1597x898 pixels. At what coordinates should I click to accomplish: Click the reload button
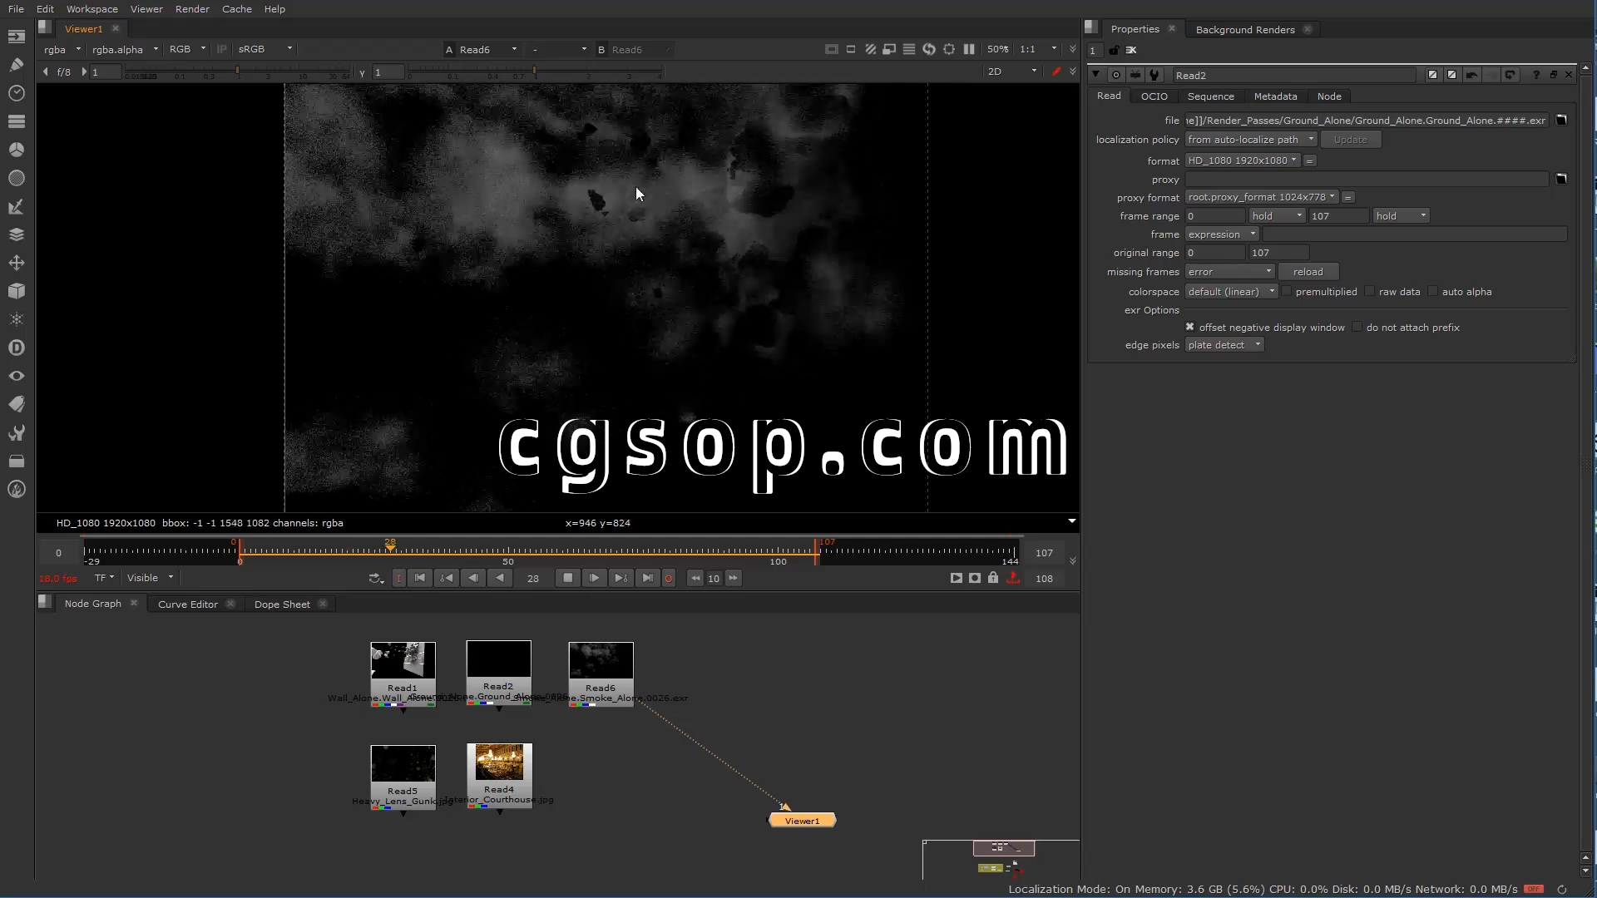[x=1308, y=272]
